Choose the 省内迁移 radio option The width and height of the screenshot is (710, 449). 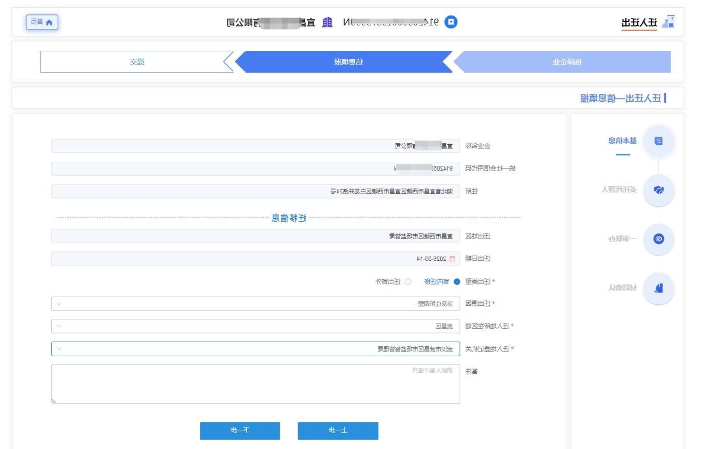click(x=457, y=282)
